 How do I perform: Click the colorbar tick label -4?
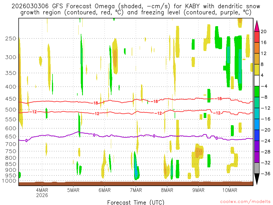264,86
